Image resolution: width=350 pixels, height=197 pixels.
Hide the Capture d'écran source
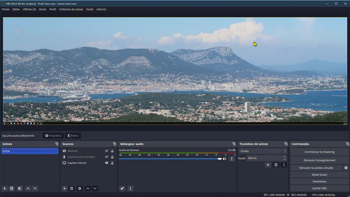pyautogui.click(x=107, y=163)
